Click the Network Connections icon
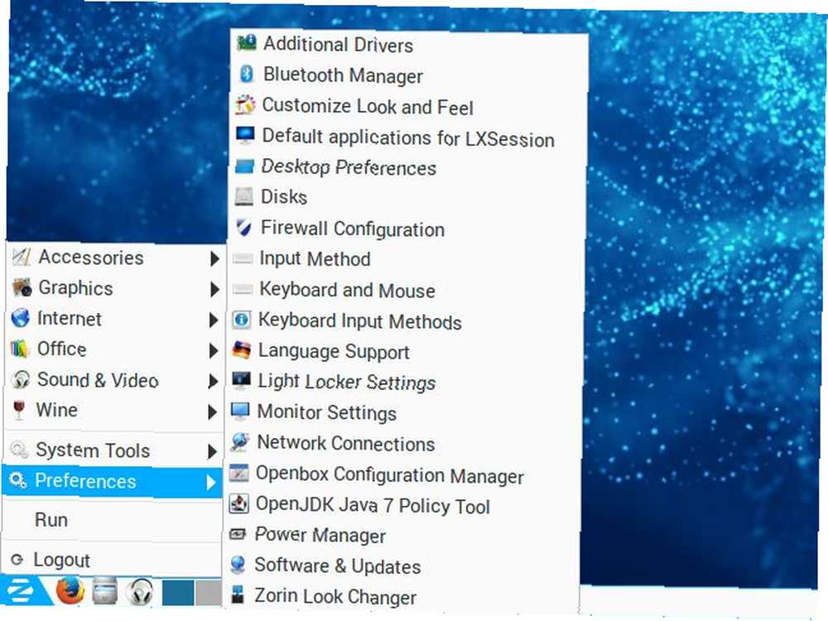 pos(240,441)
